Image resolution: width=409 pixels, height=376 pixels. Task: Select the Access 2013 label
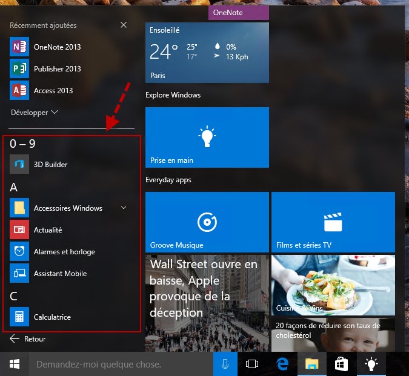(x=53, y=91)
